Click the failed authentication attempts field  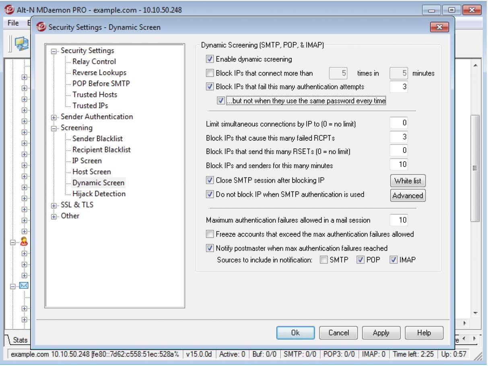[x=399, y=86]
